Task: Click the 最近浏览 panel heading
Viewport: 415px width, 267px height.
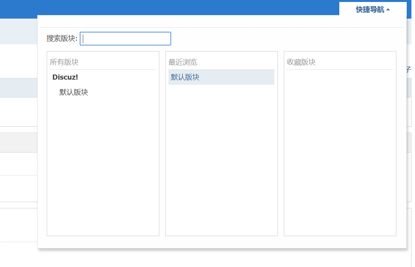Action: tap(183, 62)
